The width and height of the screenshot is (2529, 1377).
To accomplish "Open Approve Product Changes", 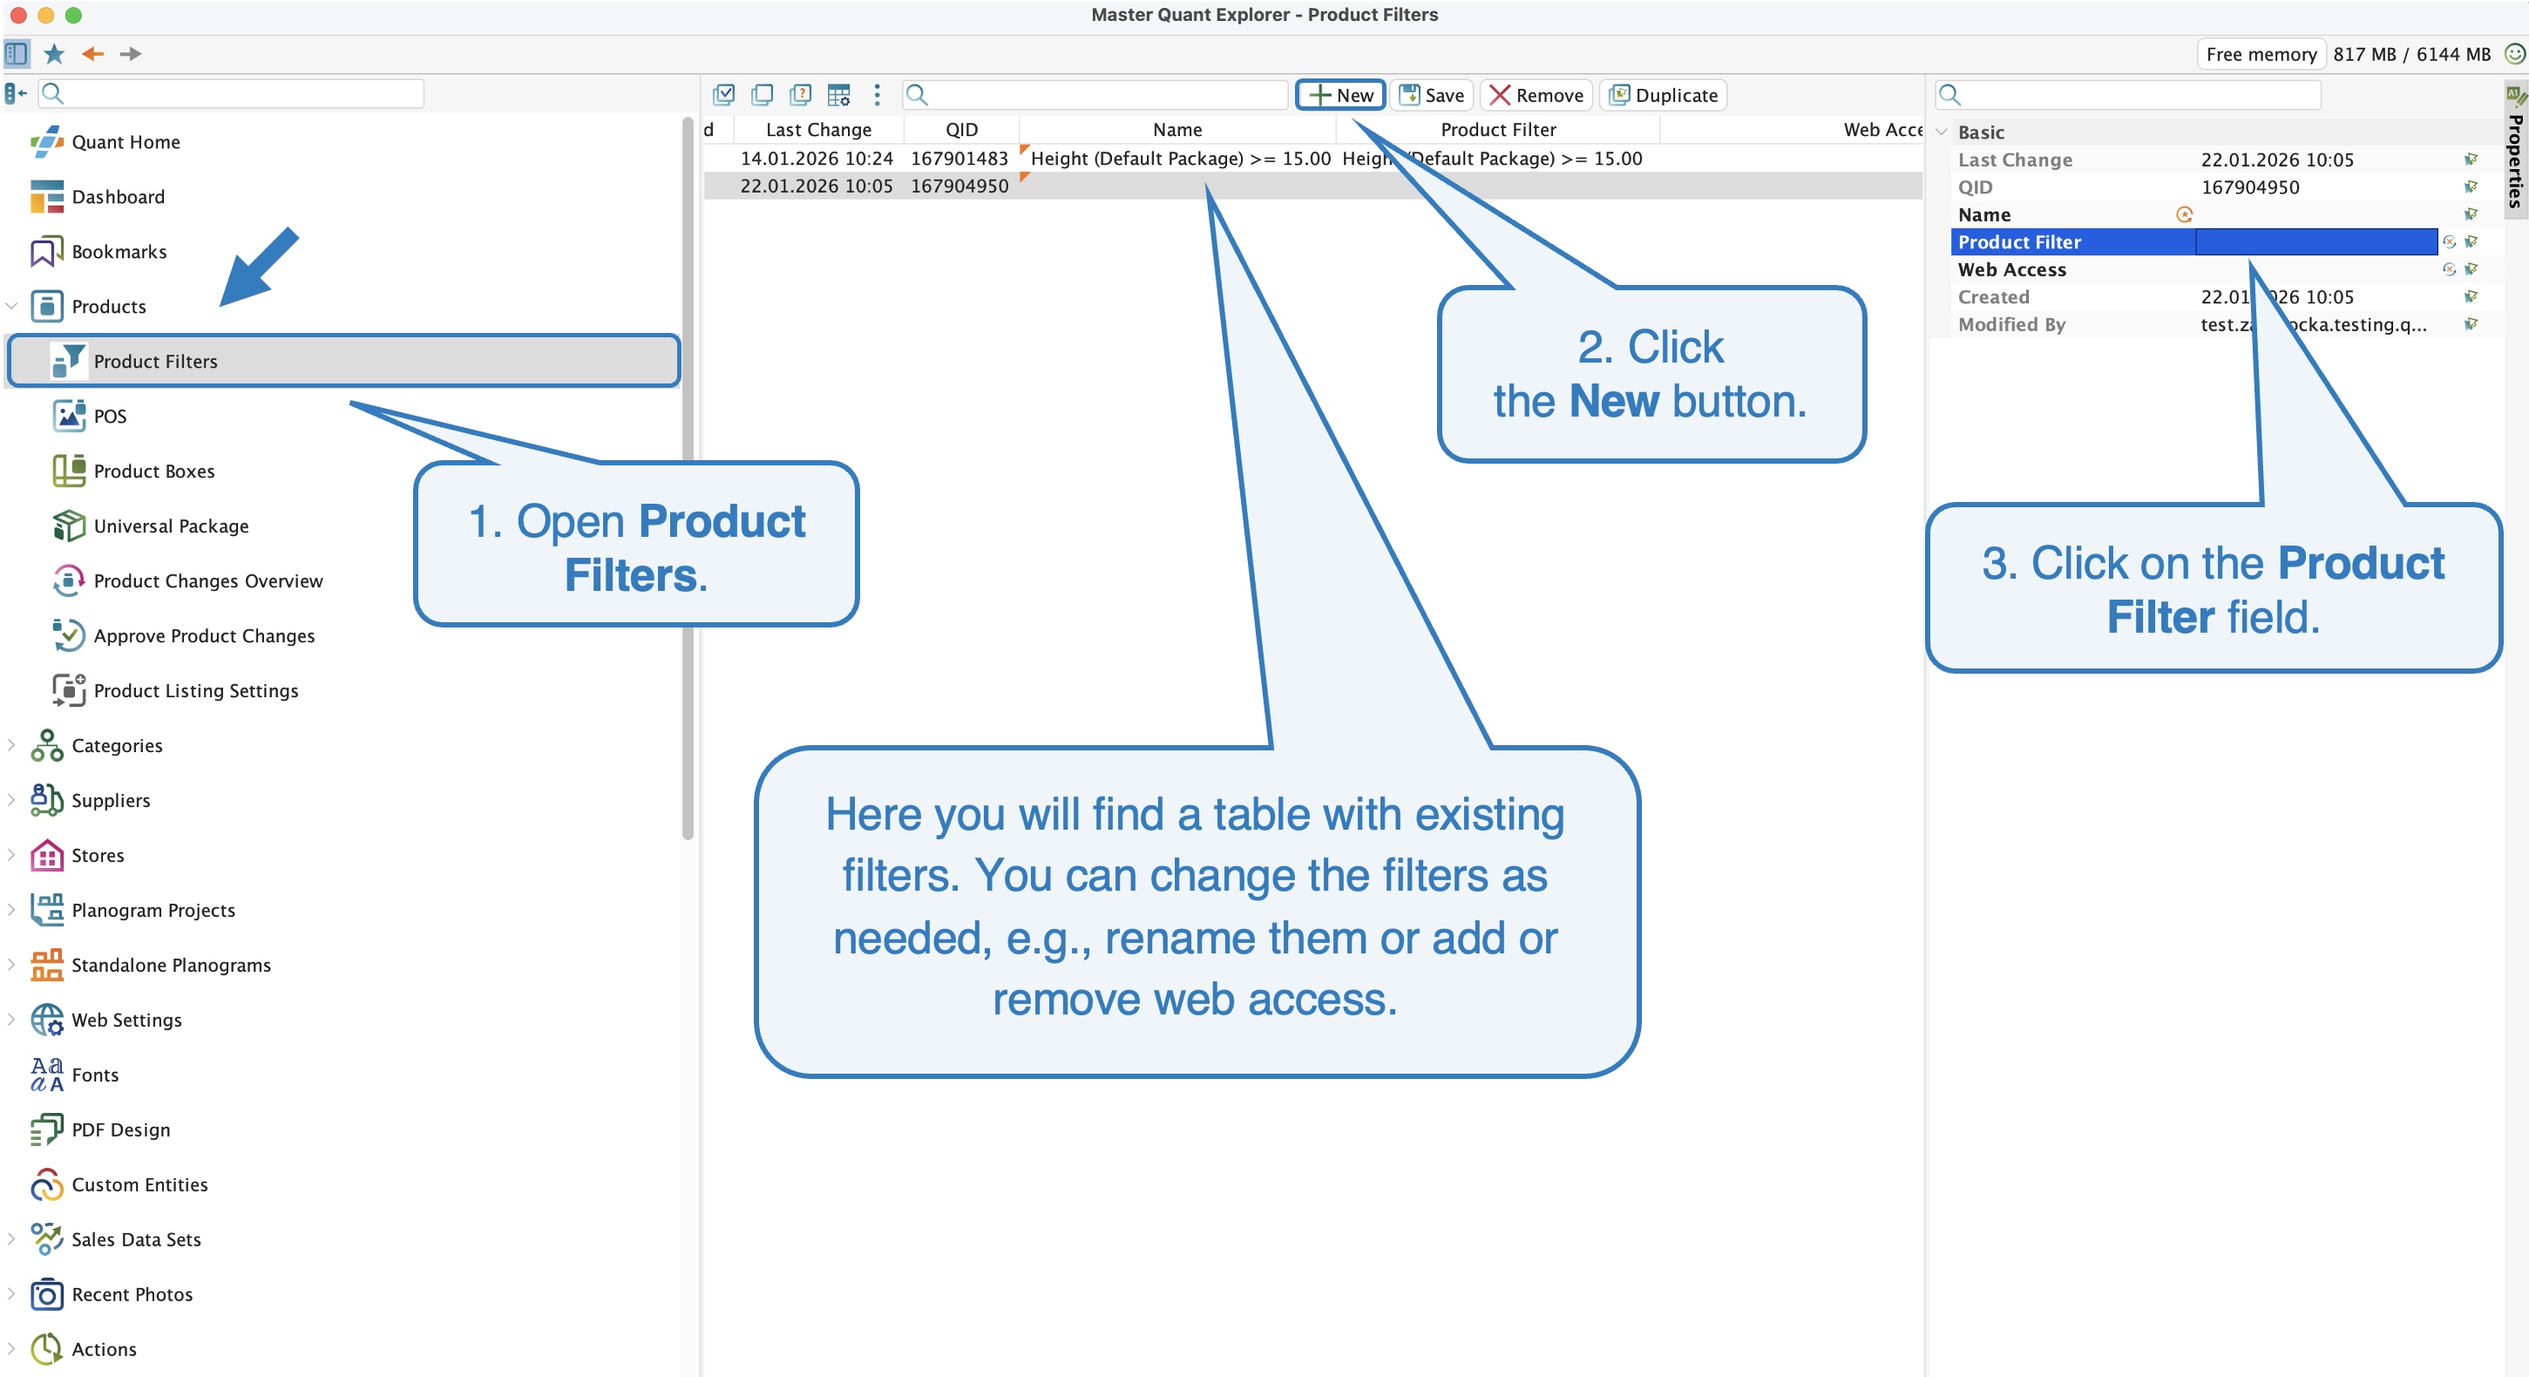I will point(204,636).
